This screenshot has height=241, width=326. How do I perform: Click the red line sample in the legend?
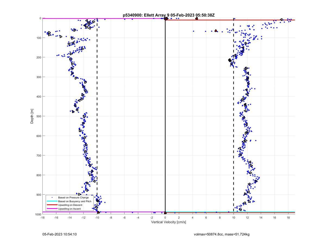(52, 205)
